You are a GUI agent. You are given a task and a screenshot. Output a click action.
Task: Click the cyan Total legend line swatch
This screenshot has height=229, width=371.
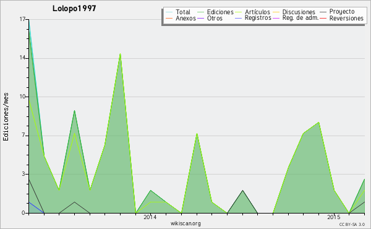point(169,12)
